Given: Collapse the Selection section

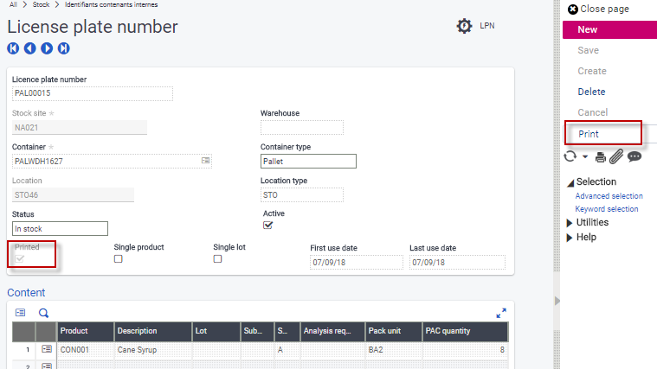Looking at the screenshot, I should pos(570,182).
